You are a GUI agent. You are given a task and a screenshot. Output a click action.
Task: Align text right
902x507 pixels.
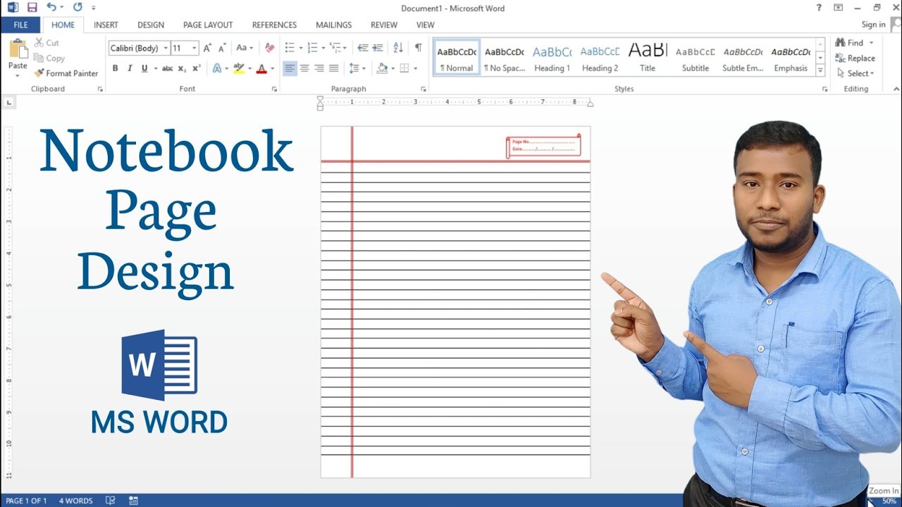coord(319,68)
